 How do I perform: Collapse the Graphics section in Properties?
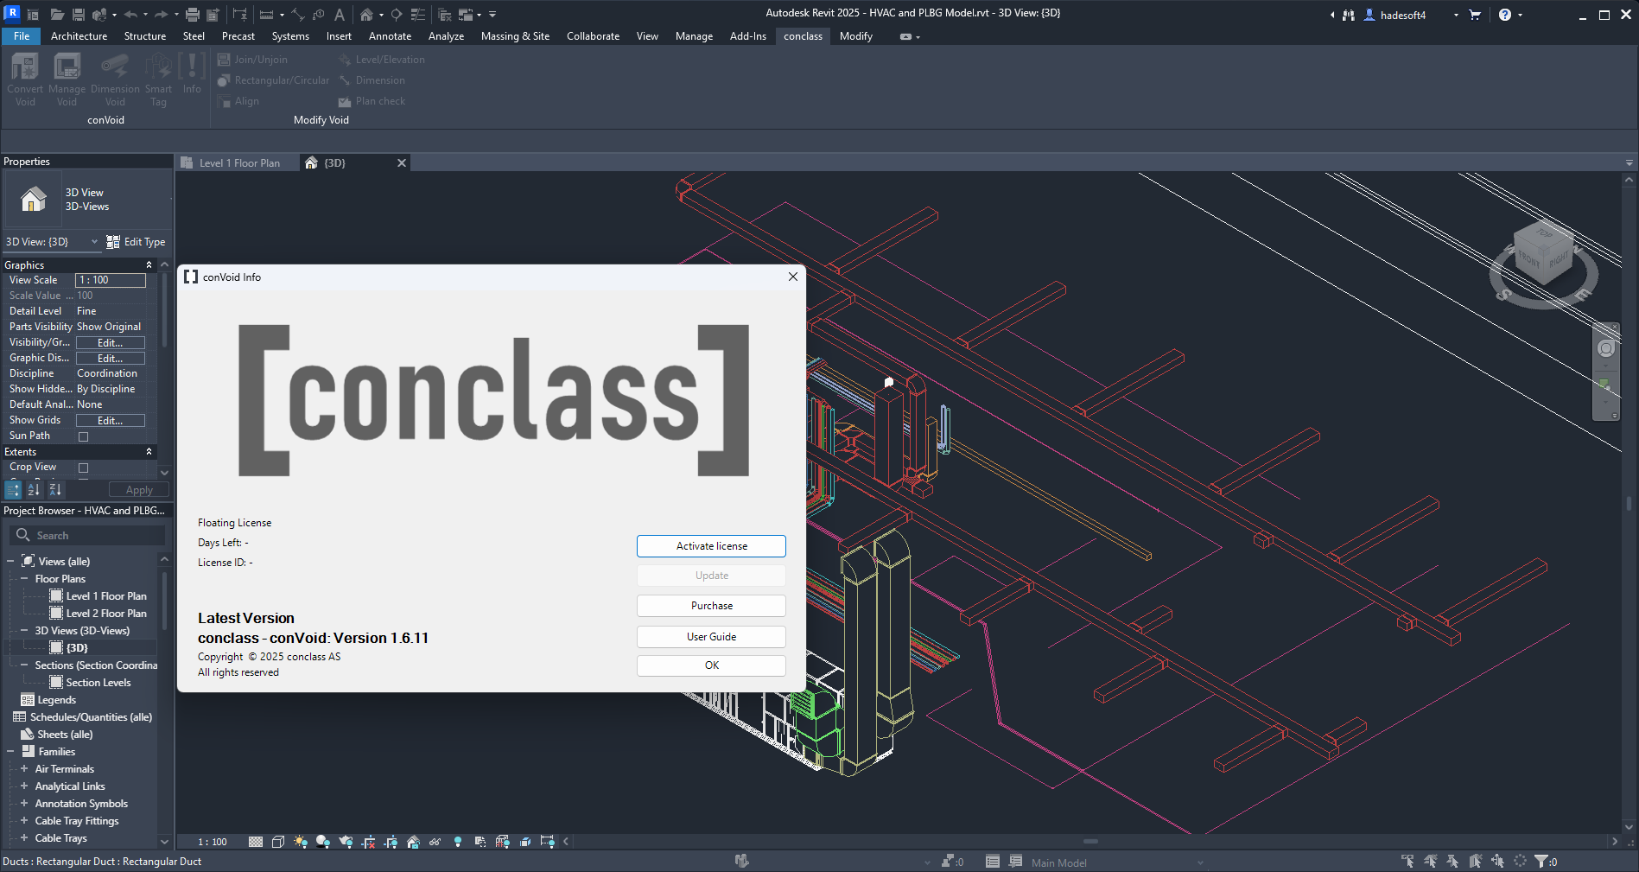[x=149, y=265]
